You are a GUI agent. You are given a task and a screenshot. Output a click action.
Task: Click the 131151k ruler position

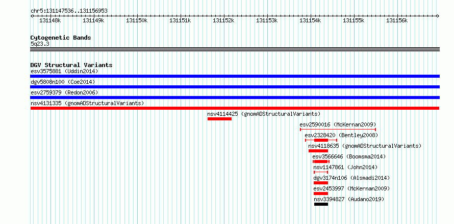pyautogui.click(x=181, y=20)
